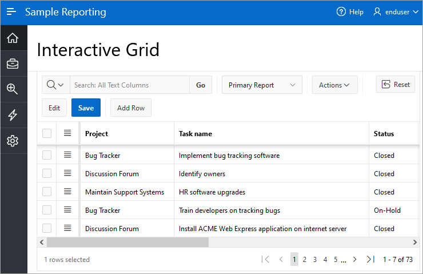Toggle the hamburger navigation menu icon
Image resolution: width=423 pixels, height=274 pixels.
[x=11, y=12]
